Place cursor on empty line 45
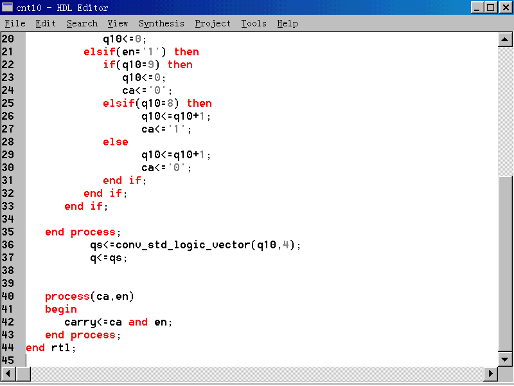Screen dimensions: 514x386 coord(262,361)
